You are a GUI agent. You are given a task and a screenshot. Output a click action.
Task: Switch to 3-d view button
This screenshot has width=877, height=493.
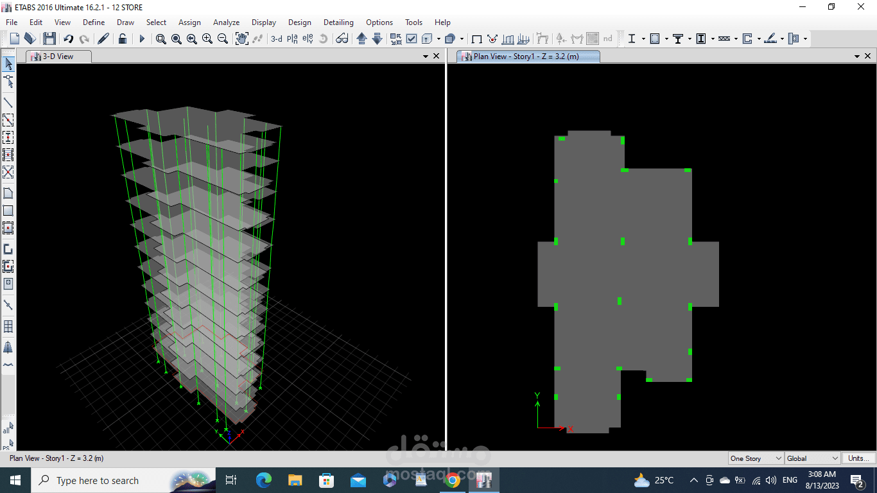click(276, 39)
